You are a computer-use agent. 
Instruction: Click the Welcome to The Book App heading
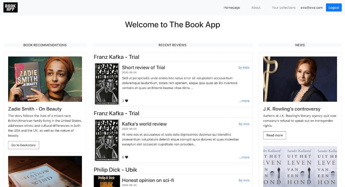pos(172,25)
